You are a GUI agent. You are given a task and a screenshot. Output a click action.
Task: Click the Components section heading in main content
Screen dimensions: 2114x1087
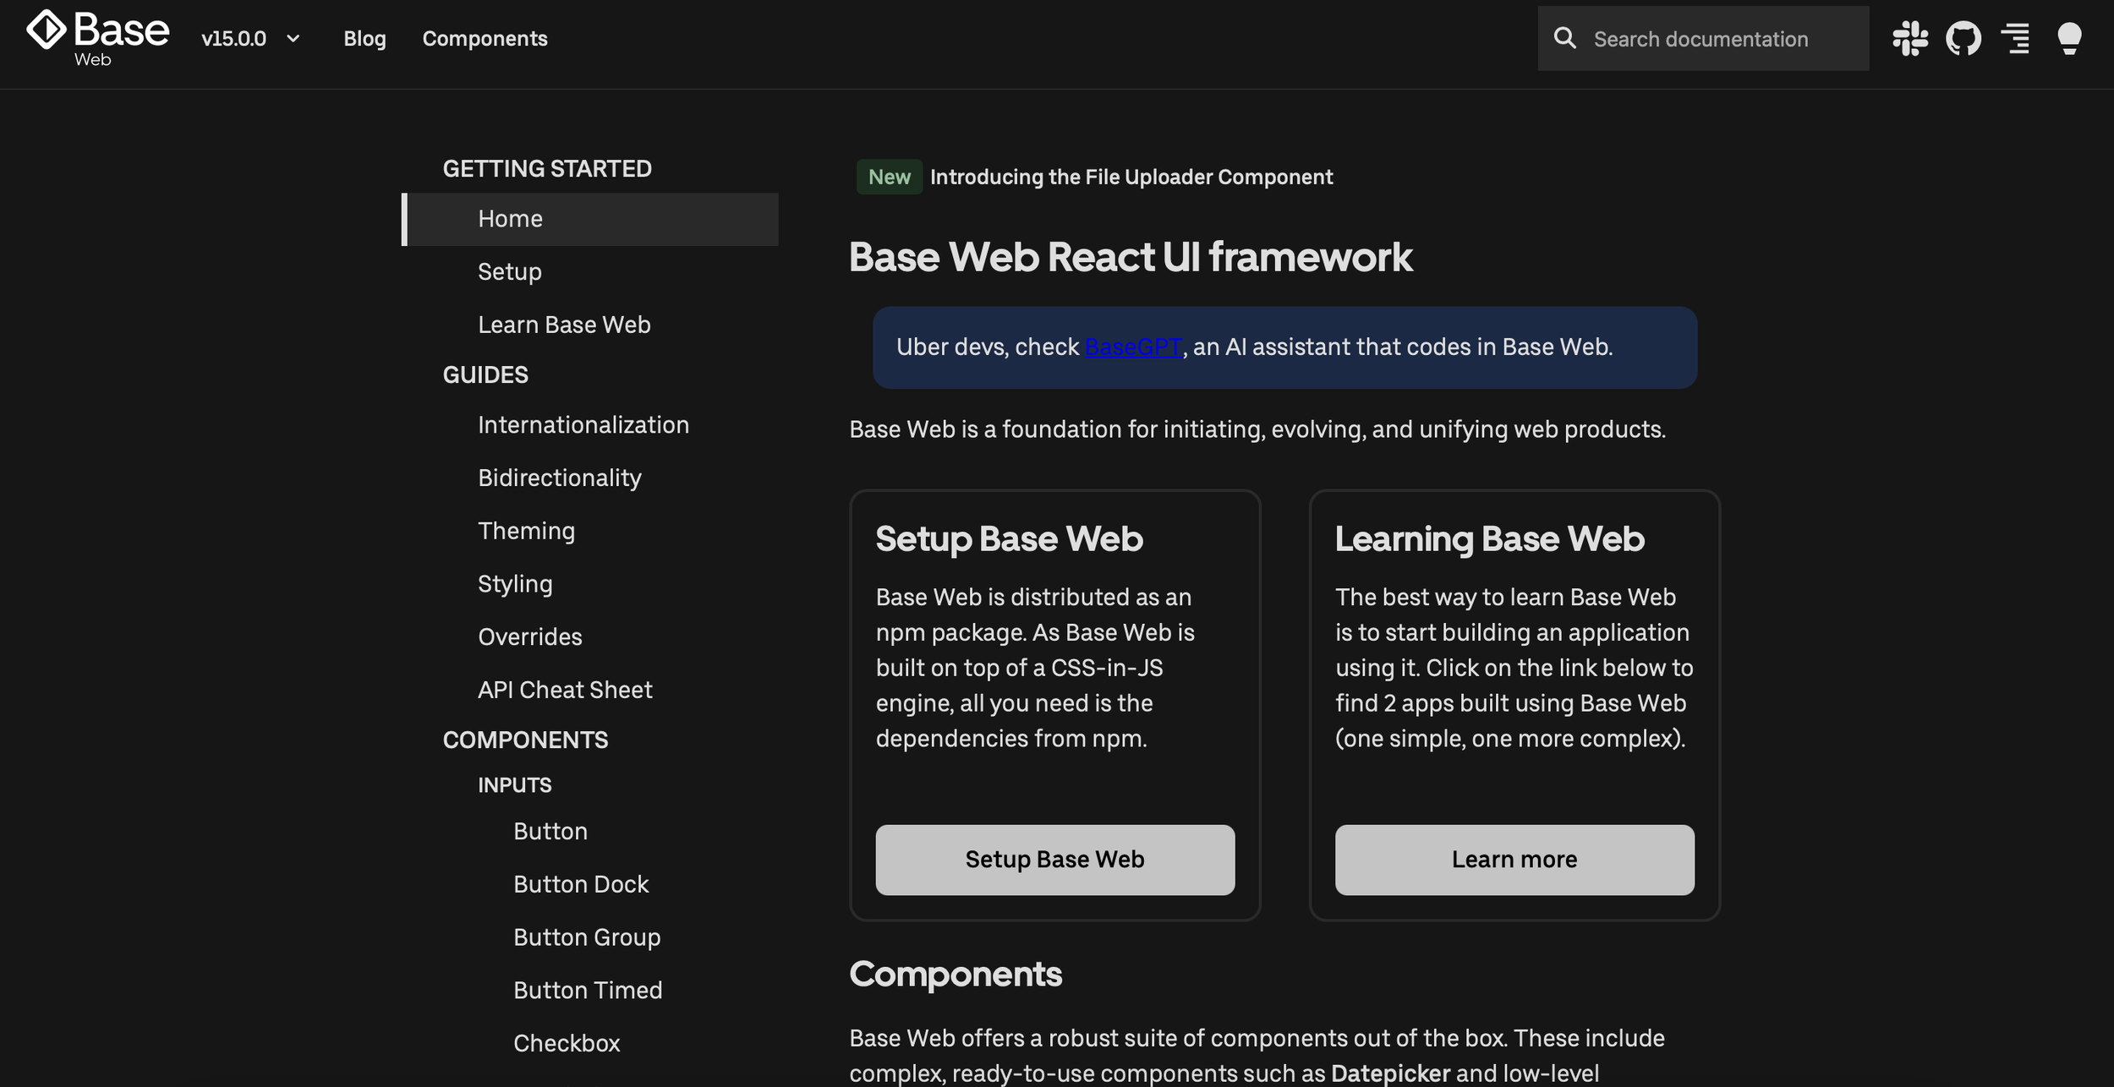coord(956,975)
